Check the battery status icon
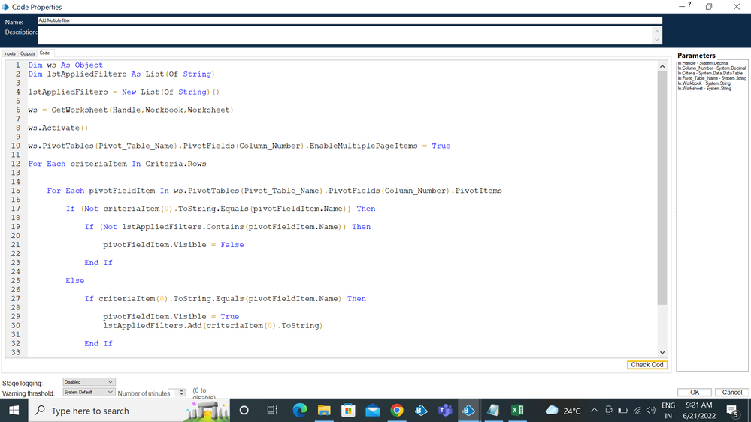The image size is (751, 422). [622, 411]
